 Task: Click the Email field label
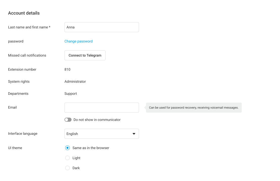[12, 107]
